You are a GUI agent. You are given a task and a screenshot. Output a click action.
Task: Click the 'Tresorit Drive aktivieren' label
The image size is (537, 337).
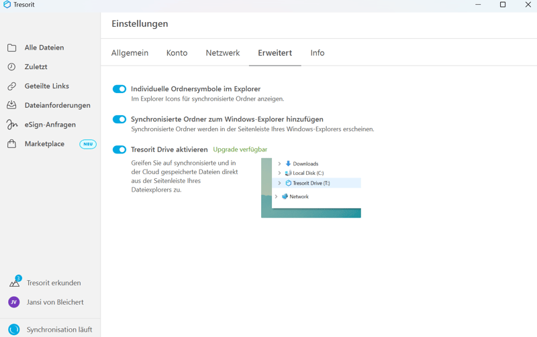(x=169, y=149)
